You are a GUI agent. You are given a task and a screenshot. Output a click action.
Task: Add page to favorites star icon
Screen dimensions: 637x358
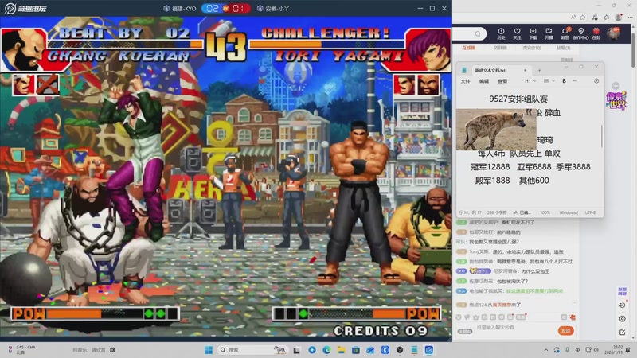pyautogui.click(x=583, y=17)
